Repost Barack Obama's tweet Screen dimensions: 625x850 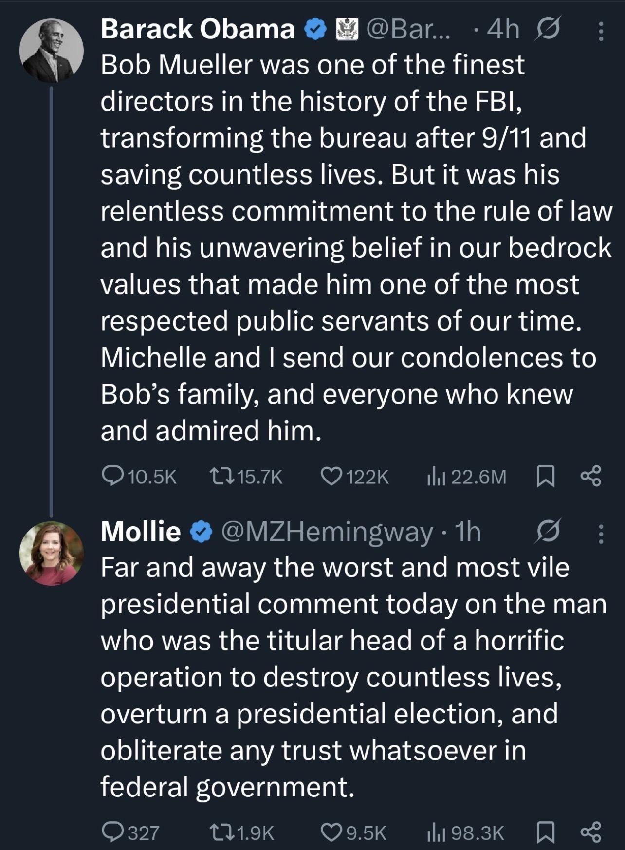click(x=222, y=476)
